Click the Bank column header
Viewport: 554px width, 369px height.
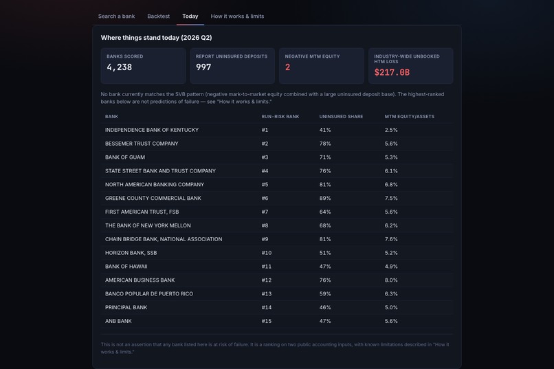111,117
